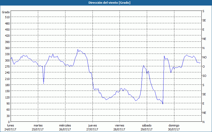The image size is (212, 132).
Task: Click the 90 value on the y-axis
Action: click(x=8, y=103)
